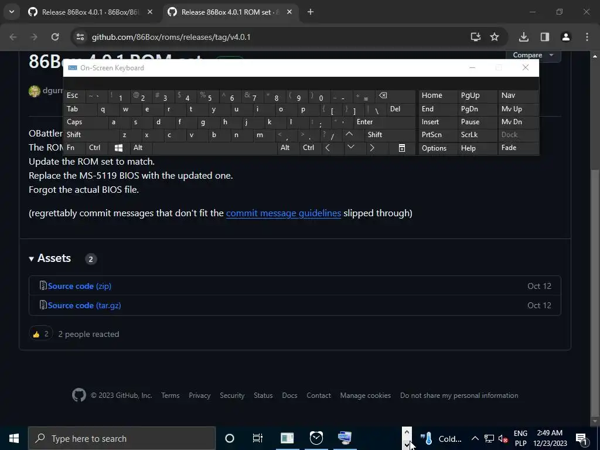
Task: Toggle ScrLk key on keyboard
Action: (477, 135)
